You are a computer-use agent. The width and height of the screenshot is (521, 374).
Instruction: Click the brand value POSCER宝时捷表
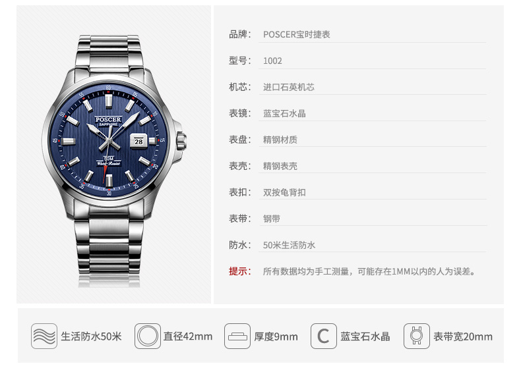[296, 34]
